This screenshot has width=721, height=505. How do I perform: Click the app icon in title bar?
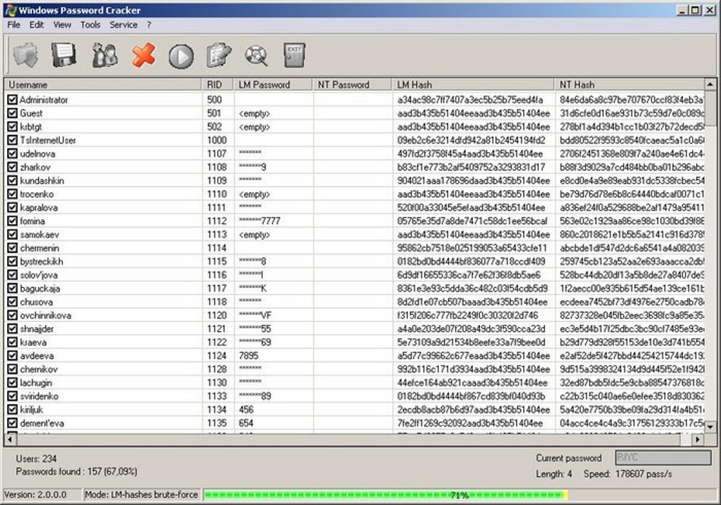(x=10, y=10)
